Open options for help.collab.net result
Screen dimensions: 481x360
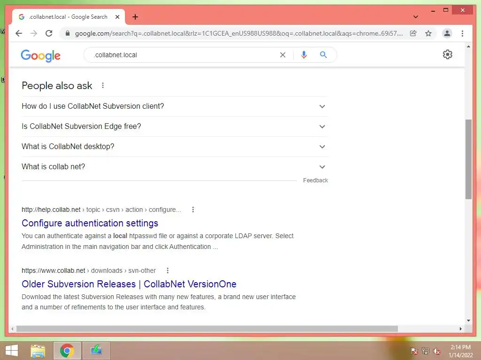click(x=193, y=210)
